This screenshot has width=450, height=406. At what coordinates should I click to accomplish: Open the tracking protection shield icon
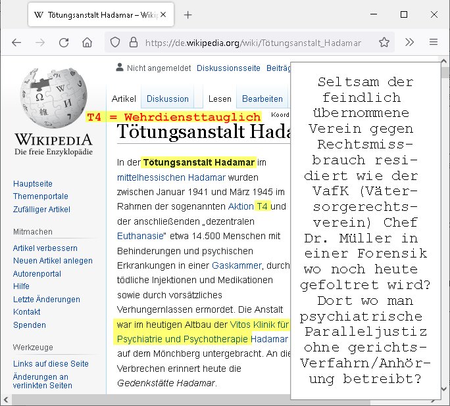click(115, 43)
